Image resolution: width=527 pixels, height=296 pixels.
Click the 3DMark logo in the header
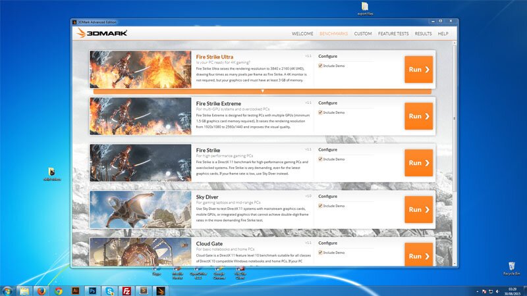(102, 33)
